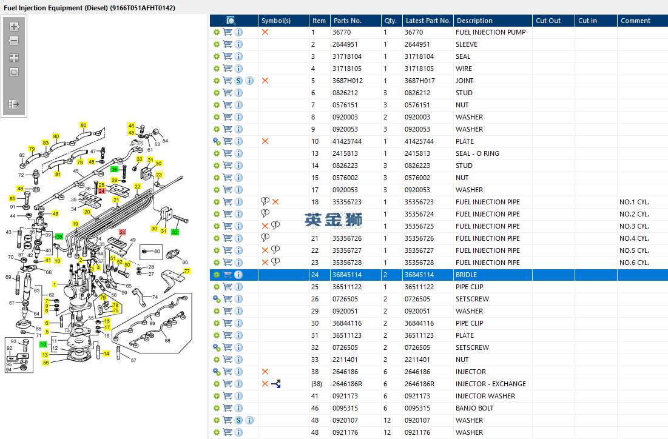
Task: Zoom in on the parts diagram
Action: tap(14, 27)
